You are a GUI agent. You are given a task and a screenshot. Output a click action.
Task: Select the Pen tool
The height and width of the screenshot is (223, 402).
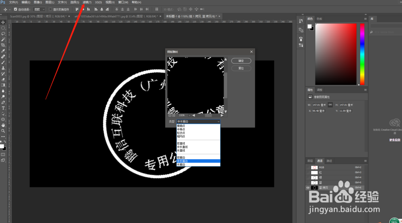coord(3,102)
